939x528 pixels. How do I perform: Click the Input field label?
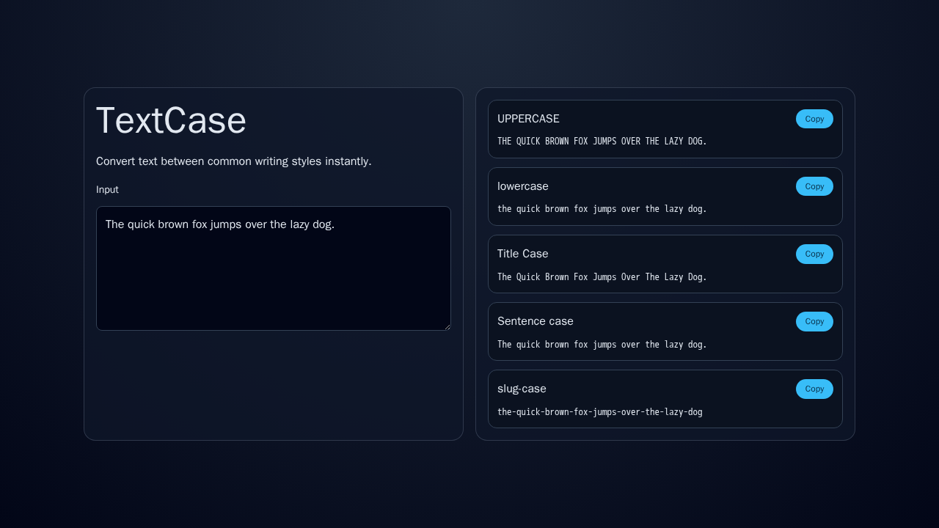107,189
